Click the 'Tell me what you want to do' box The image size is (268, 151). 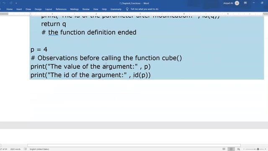click(144, 9)
